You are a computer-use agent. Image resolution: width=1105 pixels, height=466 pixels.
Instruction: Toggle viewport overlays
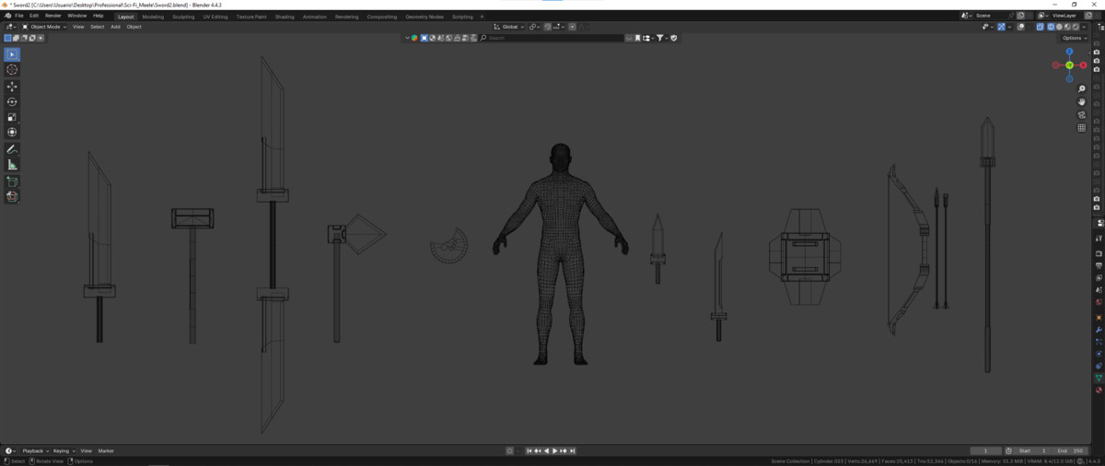(1021, 27)
